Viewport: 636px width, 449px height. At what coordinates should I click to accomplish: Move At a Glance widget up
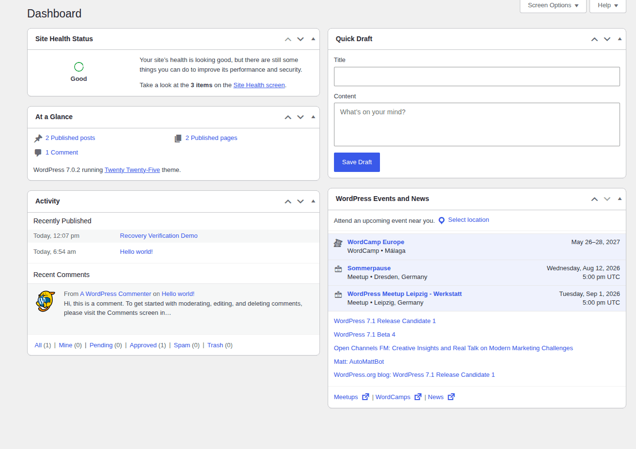288,117
